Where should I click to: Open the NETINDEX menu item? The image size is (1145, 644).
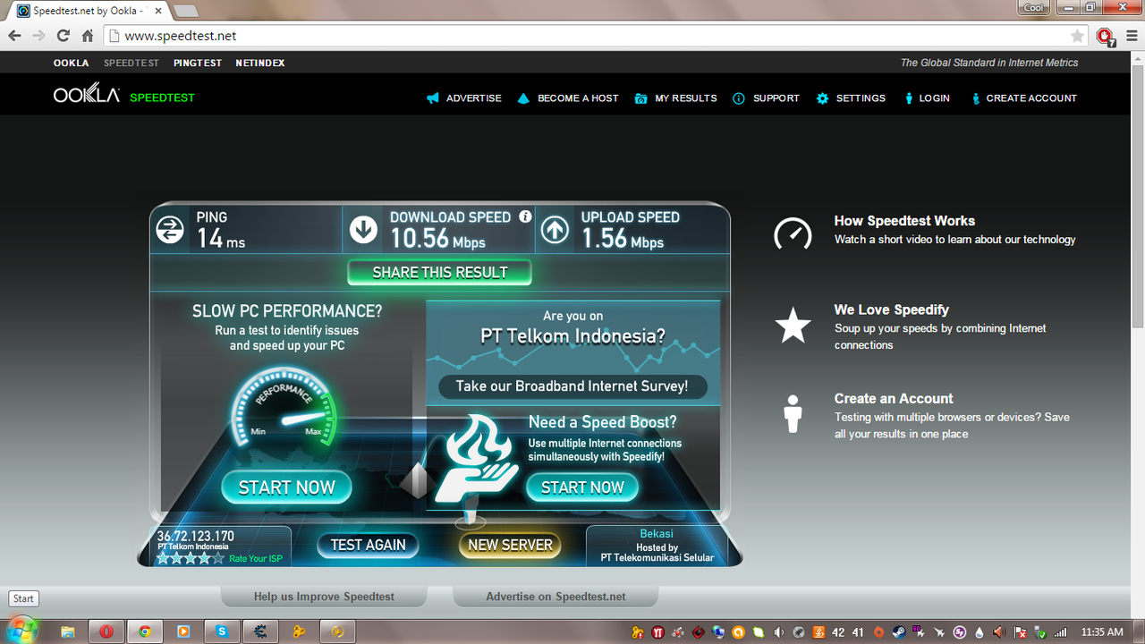260,63
